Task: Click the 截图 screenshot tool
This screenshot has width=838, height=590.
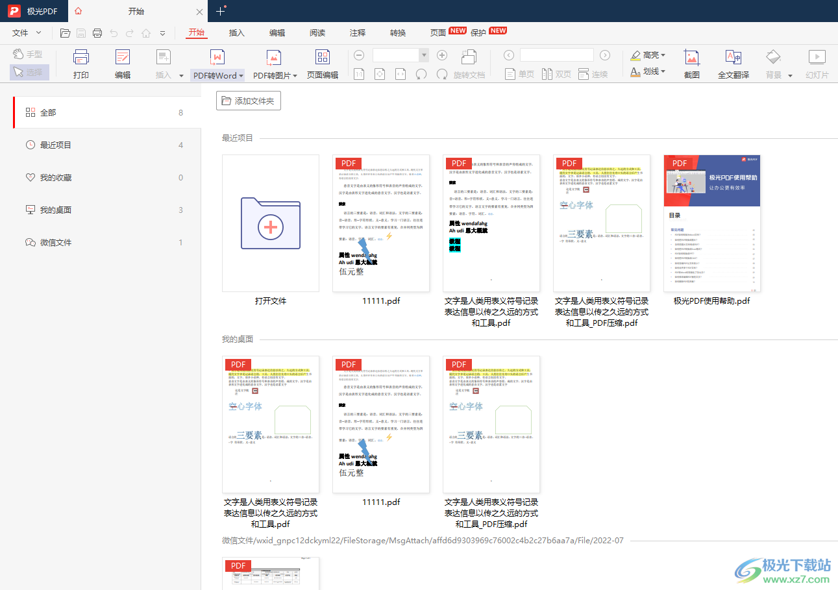Action: tap(692, 64)
